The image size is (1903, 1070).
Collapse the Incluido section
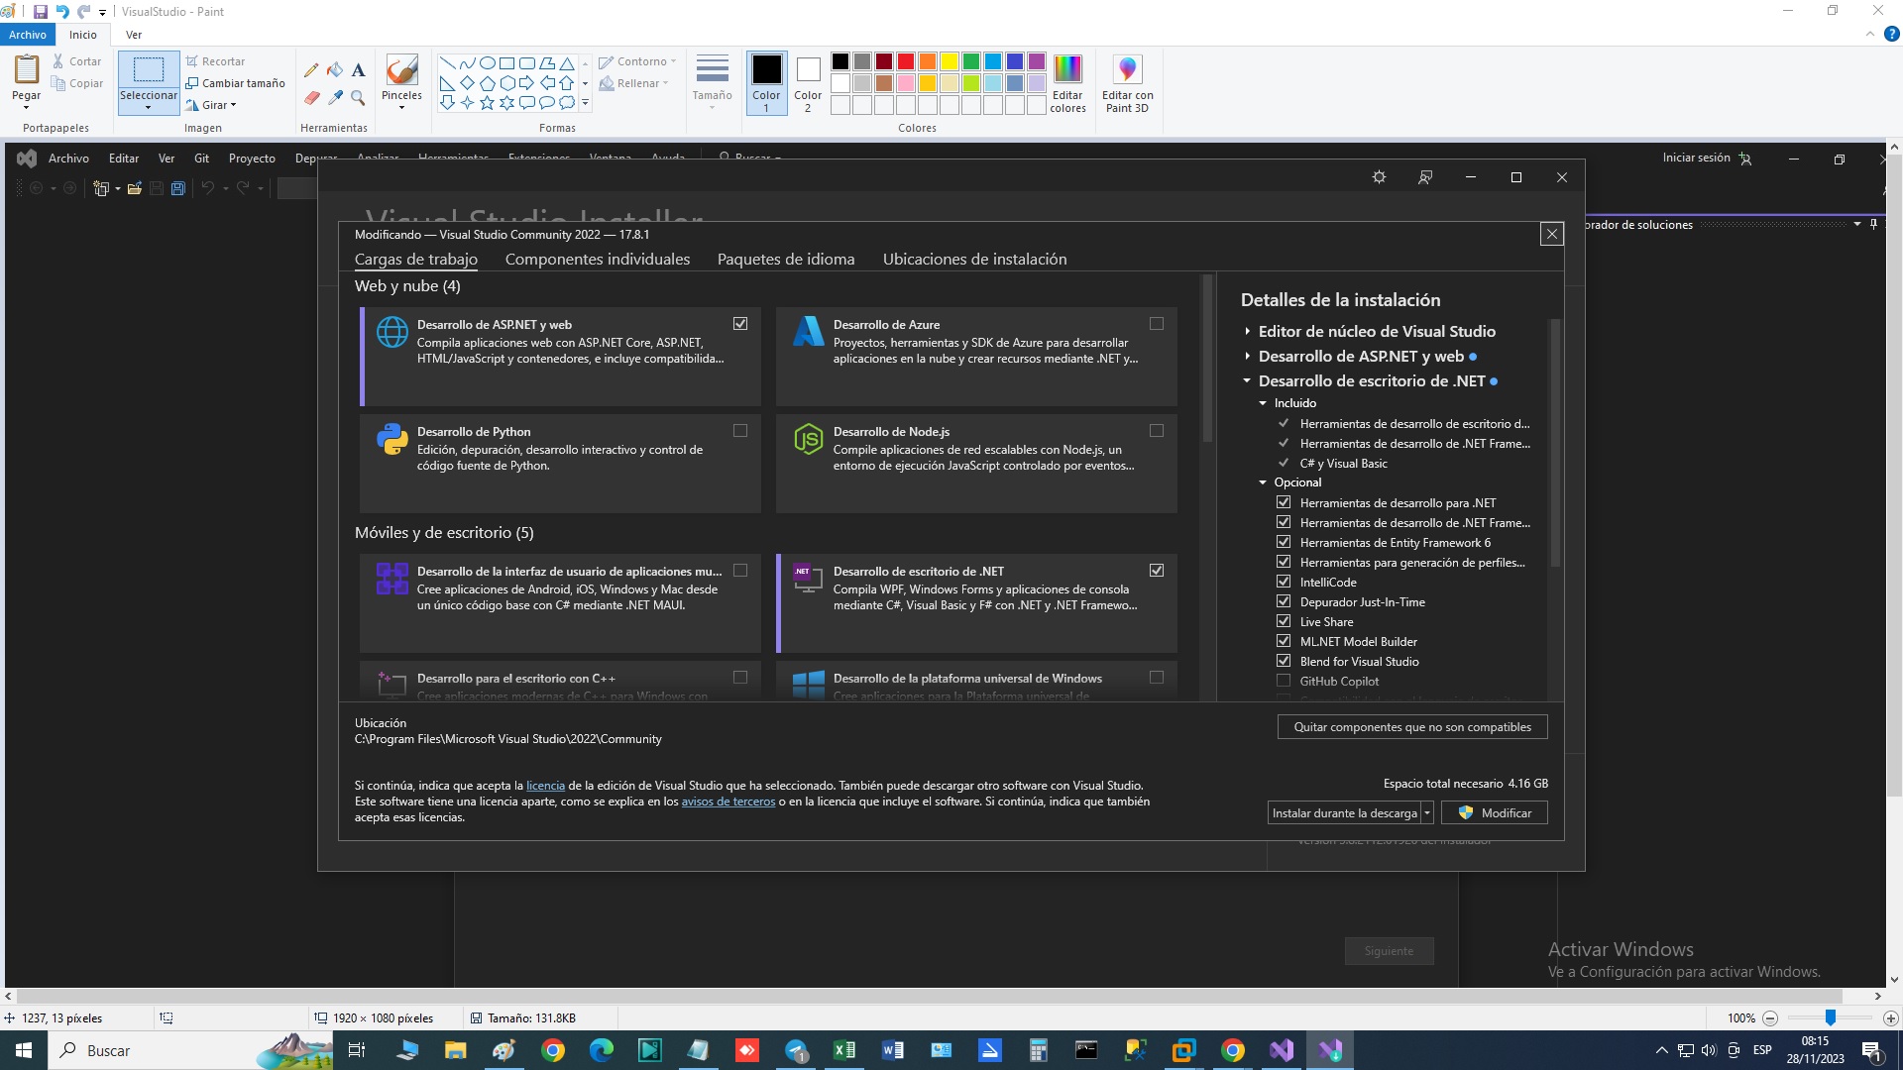click(x=1263, y=403)
